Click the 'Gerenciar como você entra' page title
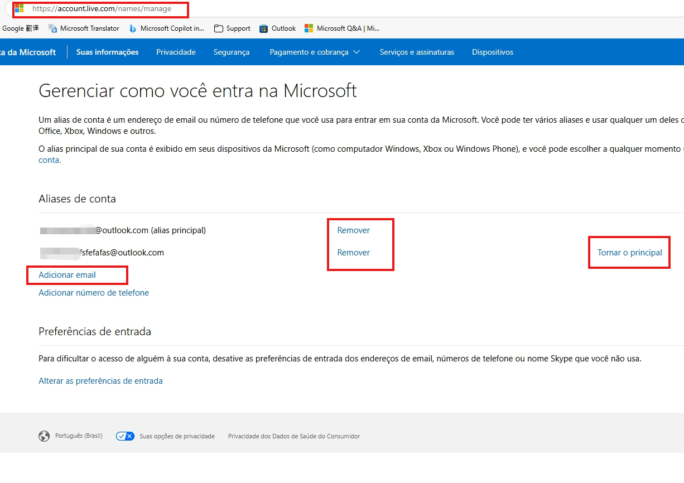 (198, 90)
